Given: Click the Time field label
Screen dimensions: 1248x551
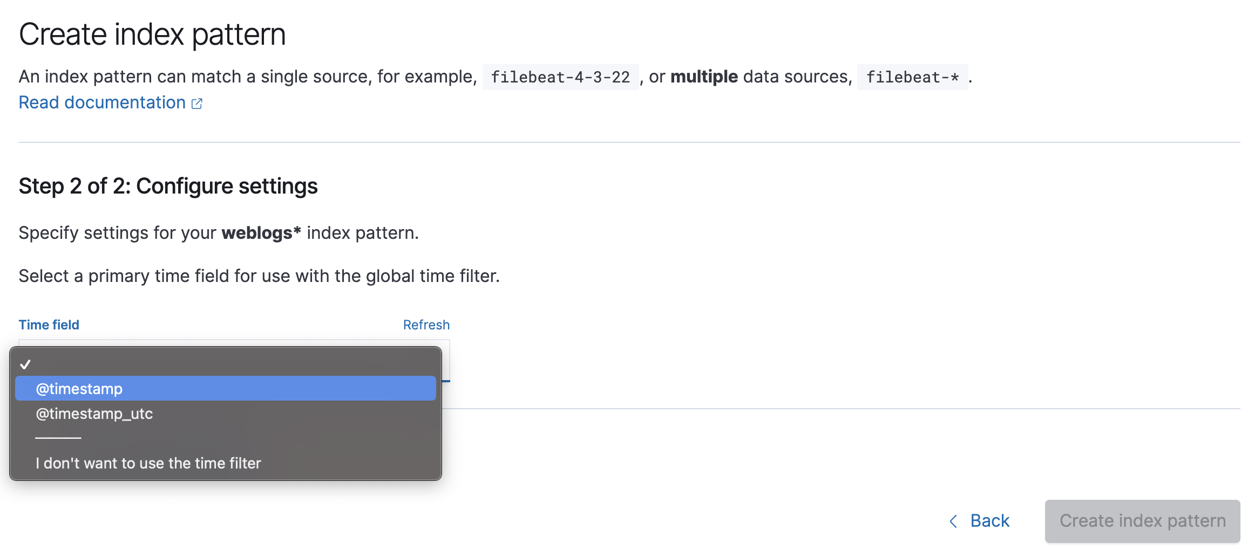Looking at the screenshot, I should 49,325.
